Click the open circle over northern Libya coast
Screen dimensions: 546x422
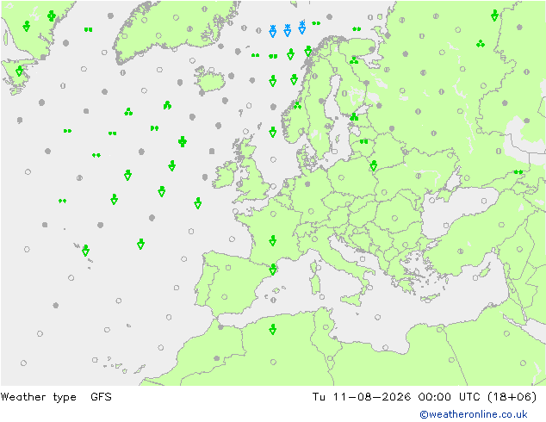(385, 347)
